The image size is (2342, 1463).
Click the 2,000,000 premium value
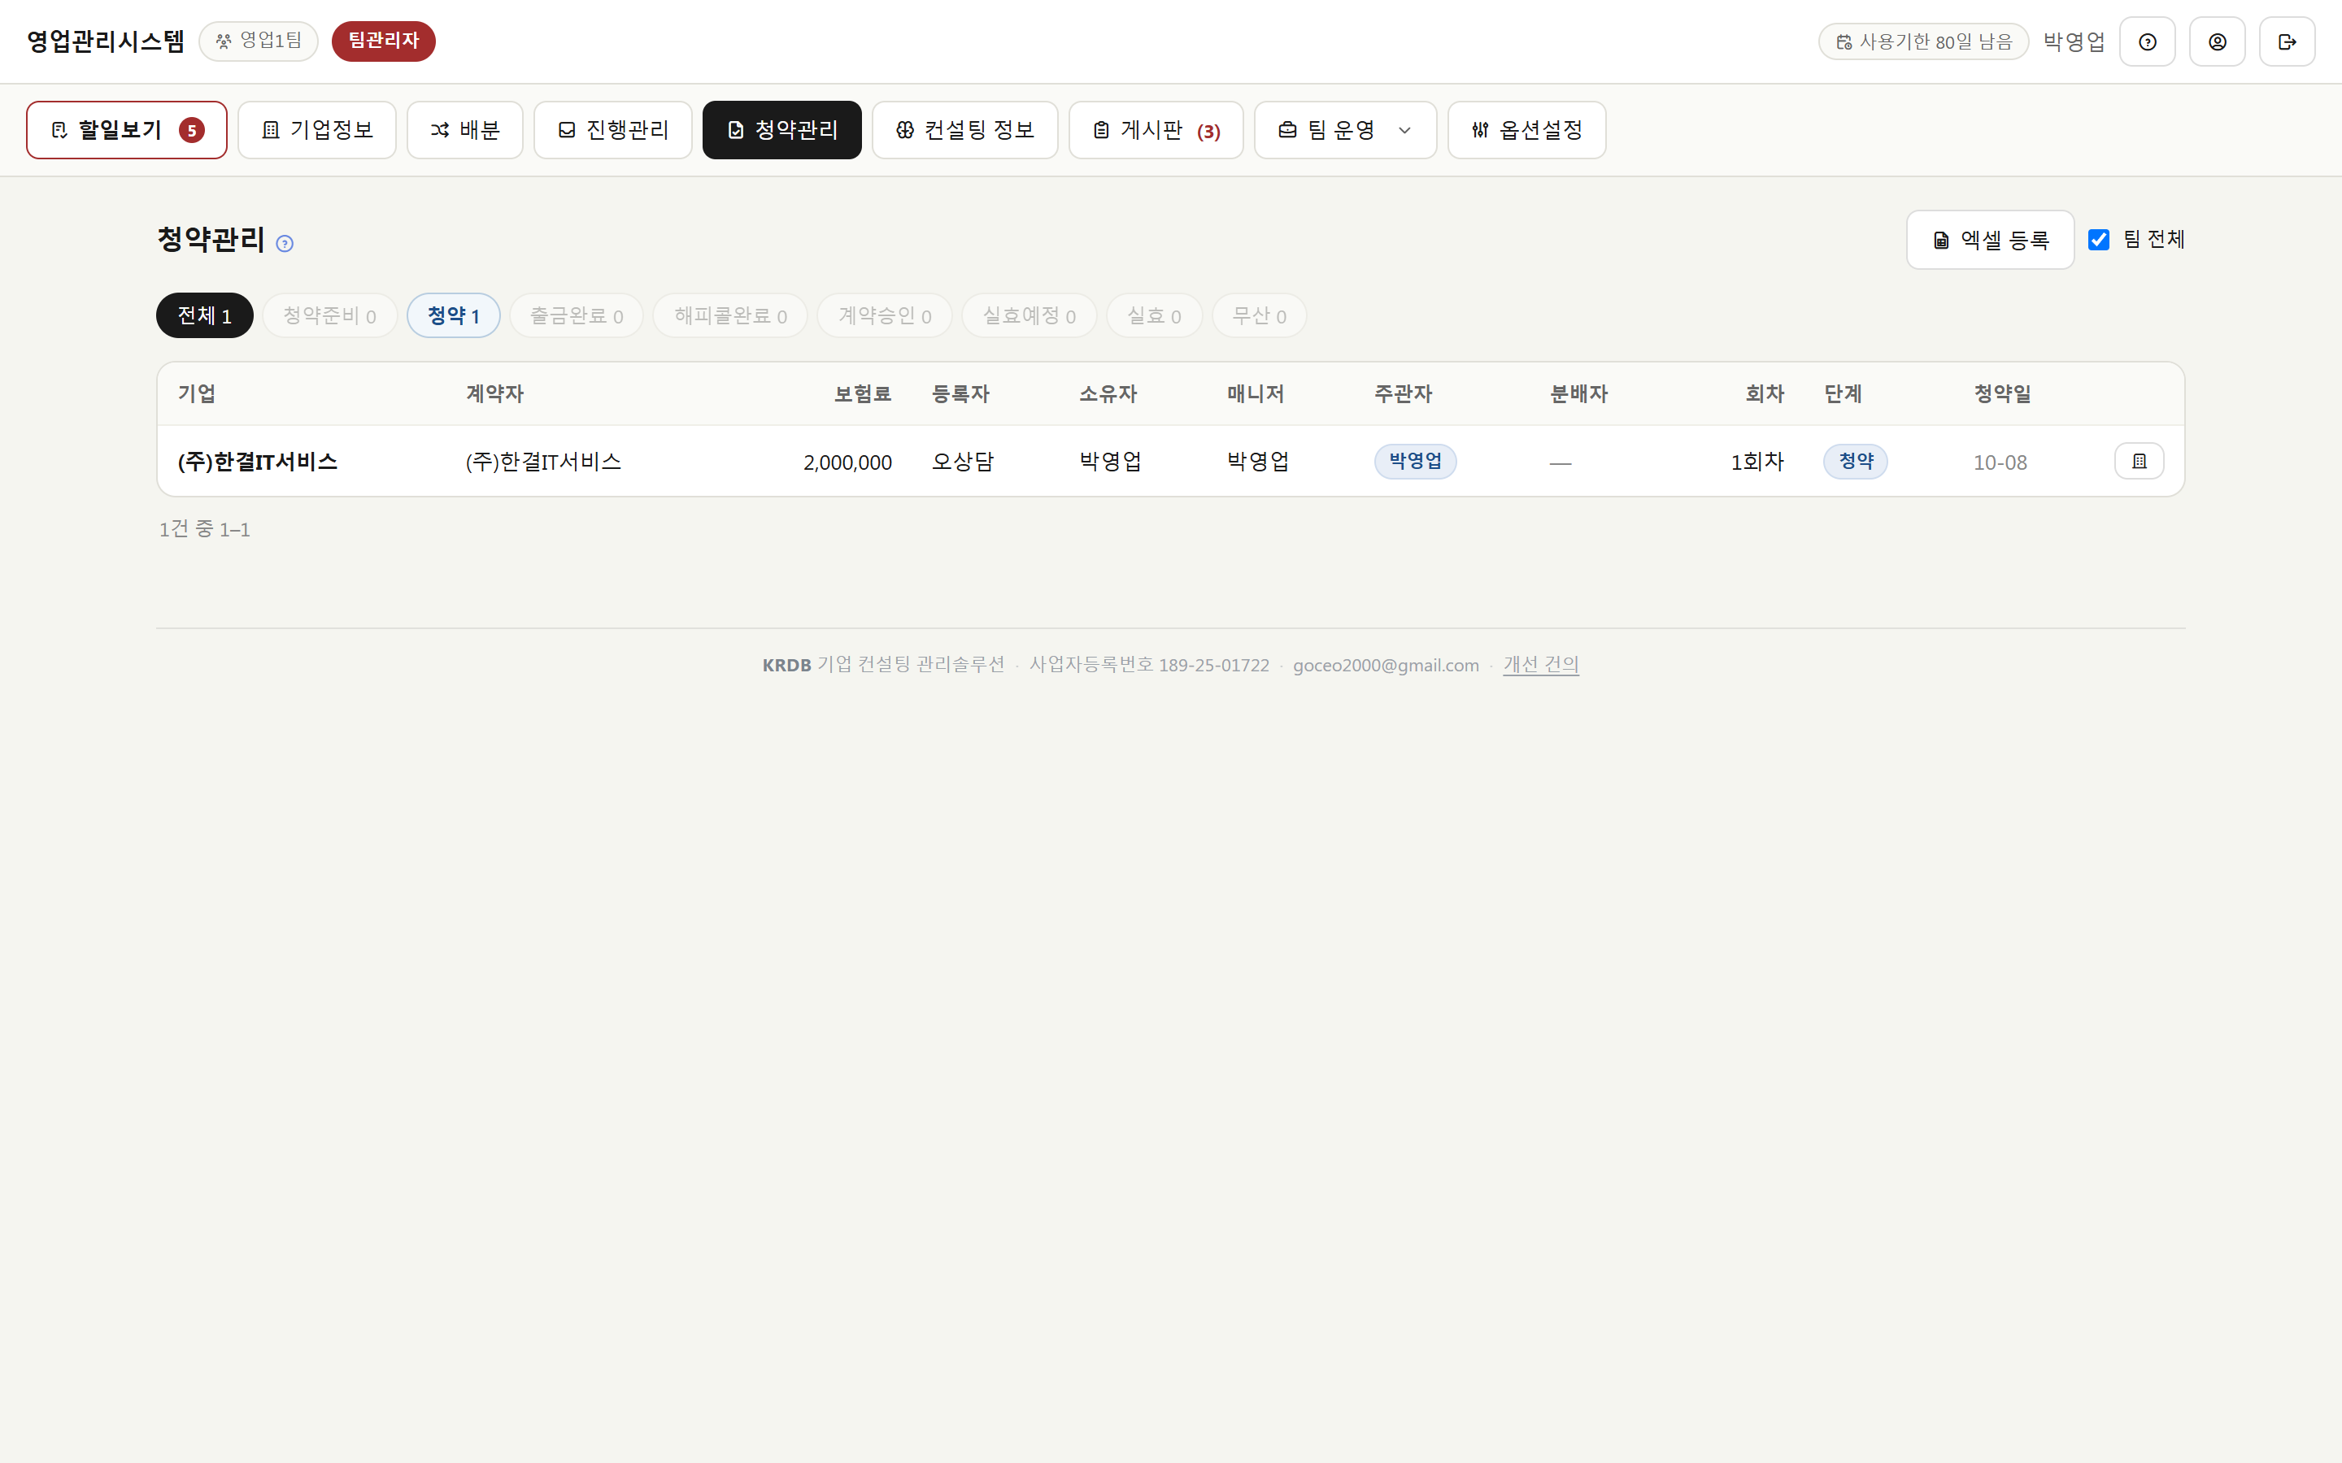coord(848,462)
